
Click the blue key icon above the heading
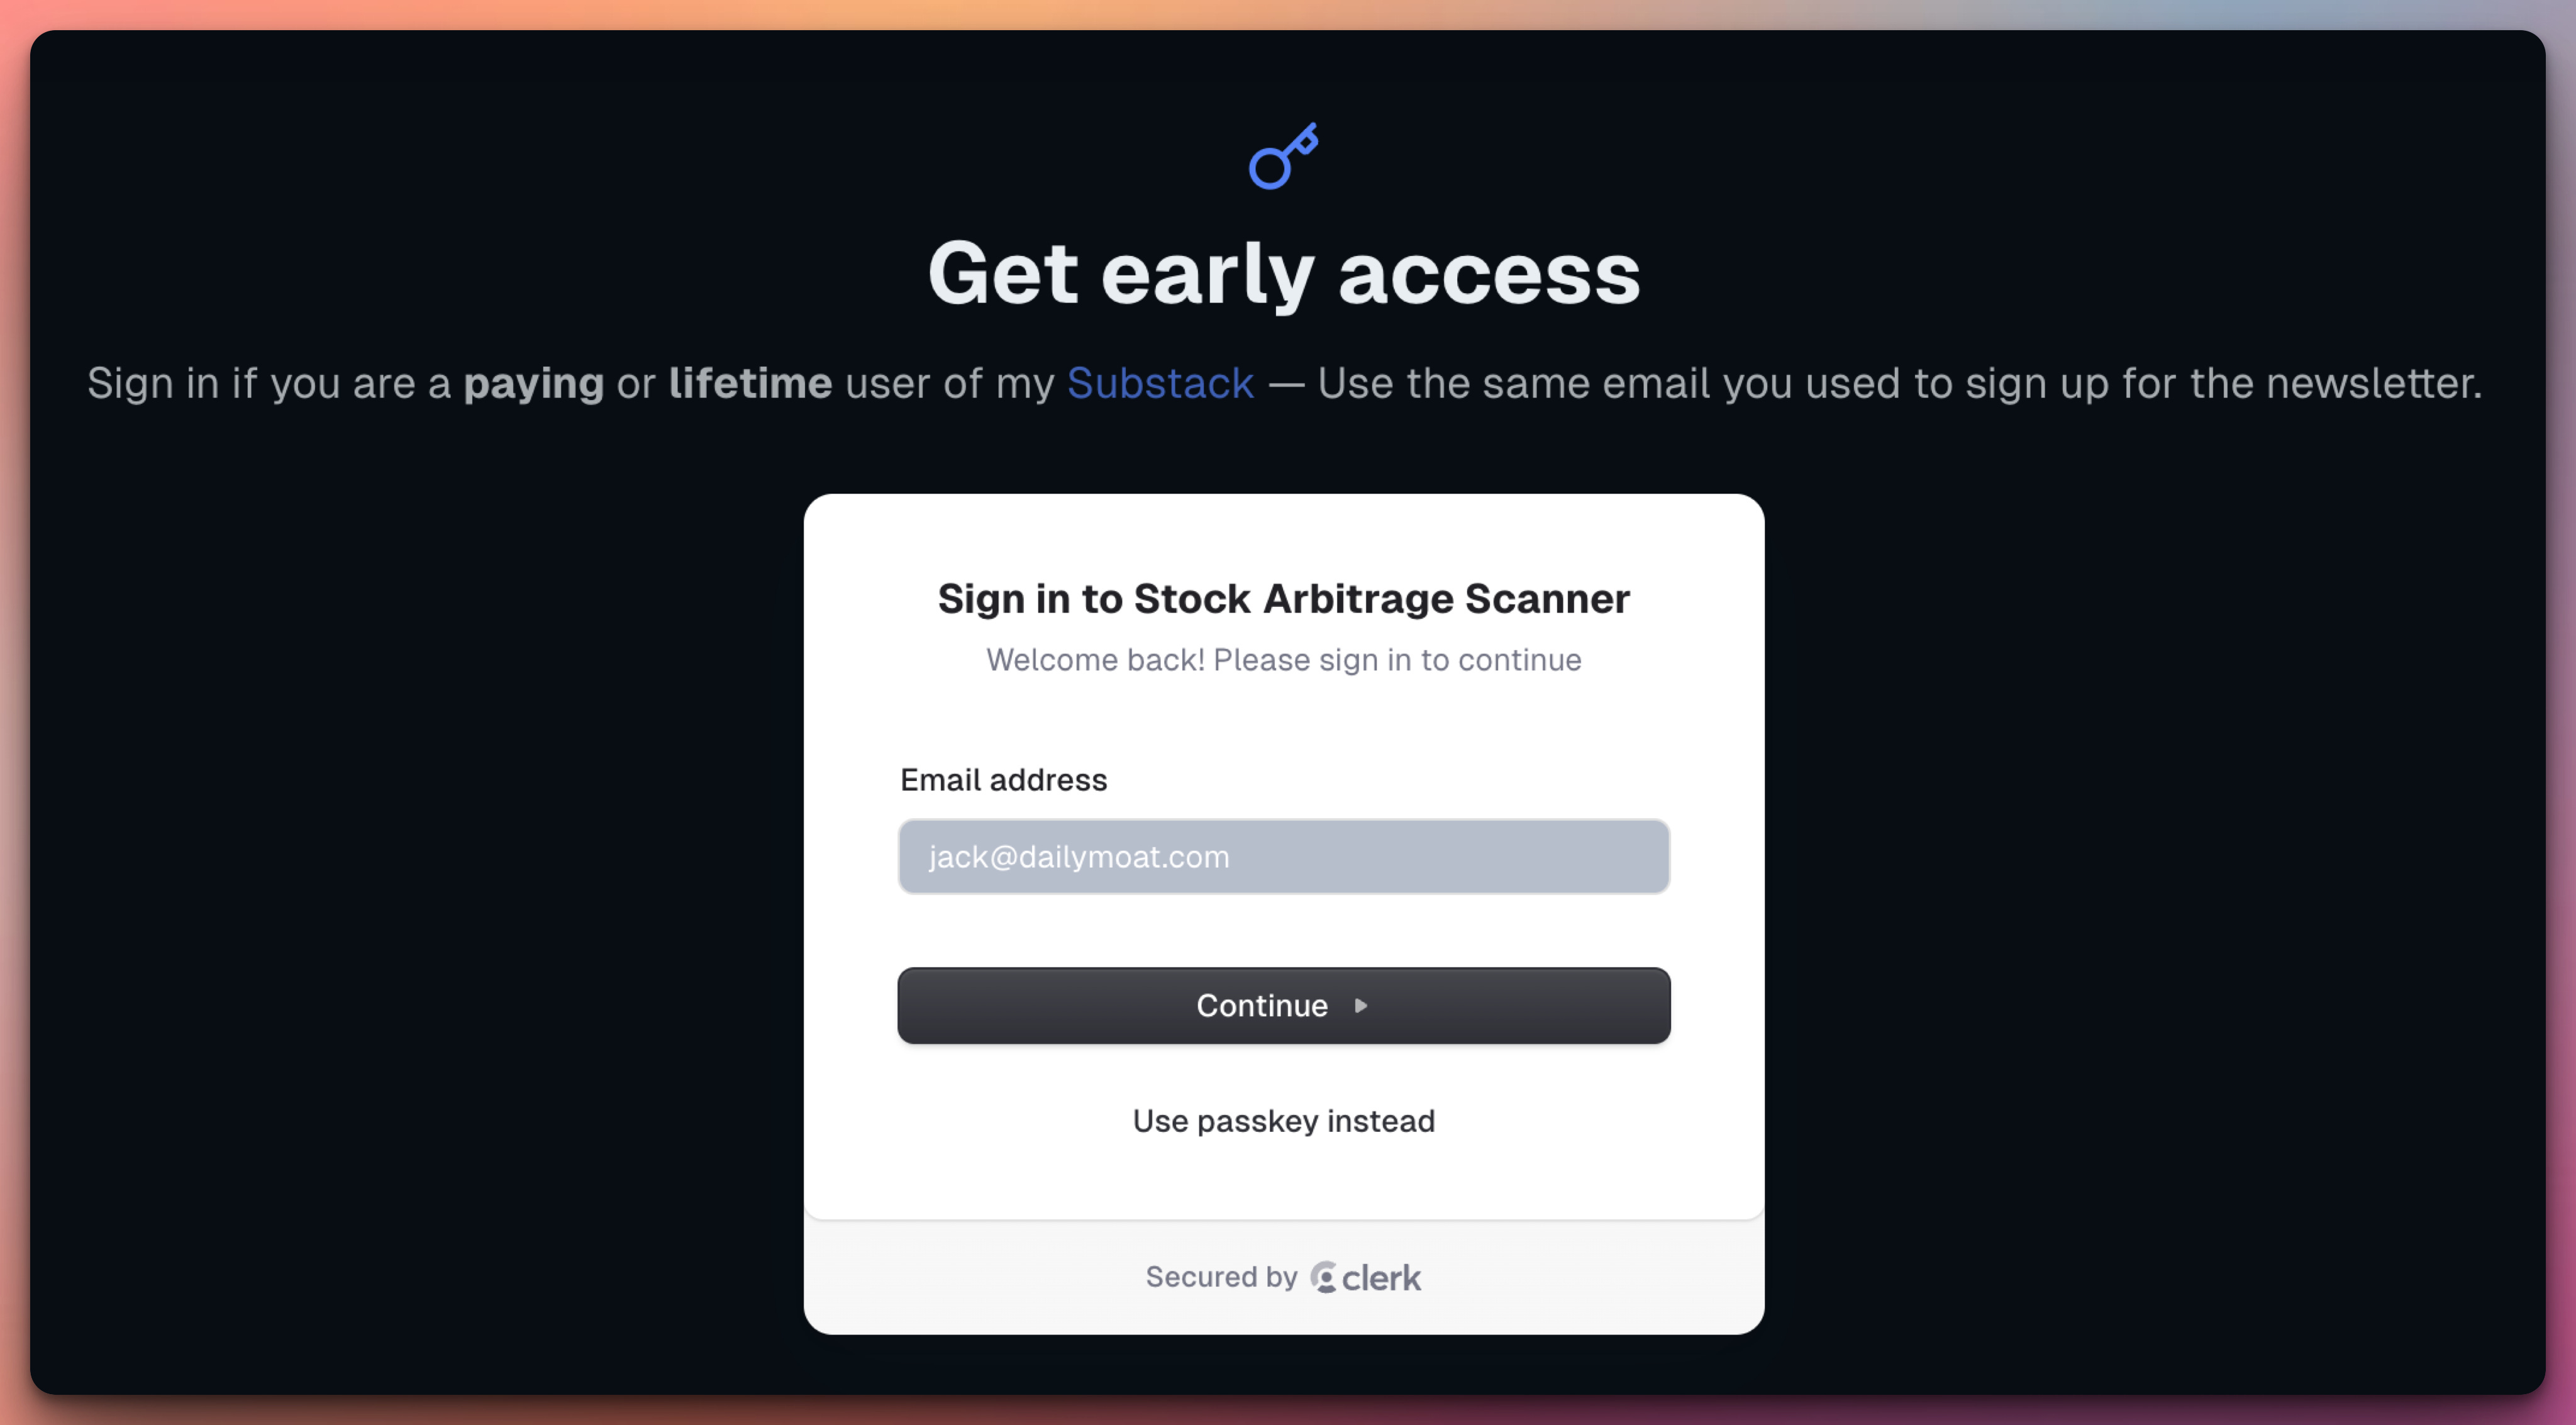click(1284, 156)
